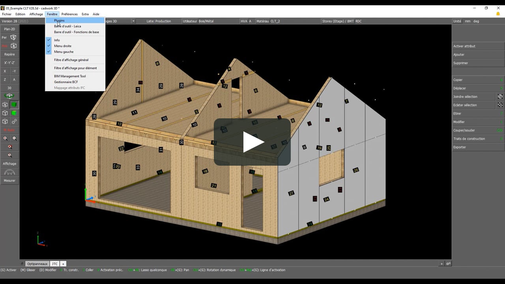Toggle the M-Auto mode button

click(x=9, y=130)
